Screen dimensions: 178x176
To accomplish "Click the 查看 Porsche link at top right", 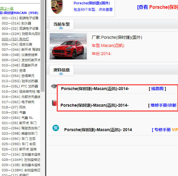I will (158, 7).
